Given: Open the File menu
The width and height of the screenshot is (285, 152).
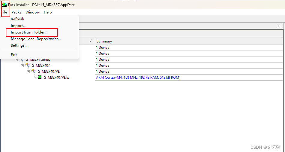Looking at the screenshot, I should click(x=4, y=12).
